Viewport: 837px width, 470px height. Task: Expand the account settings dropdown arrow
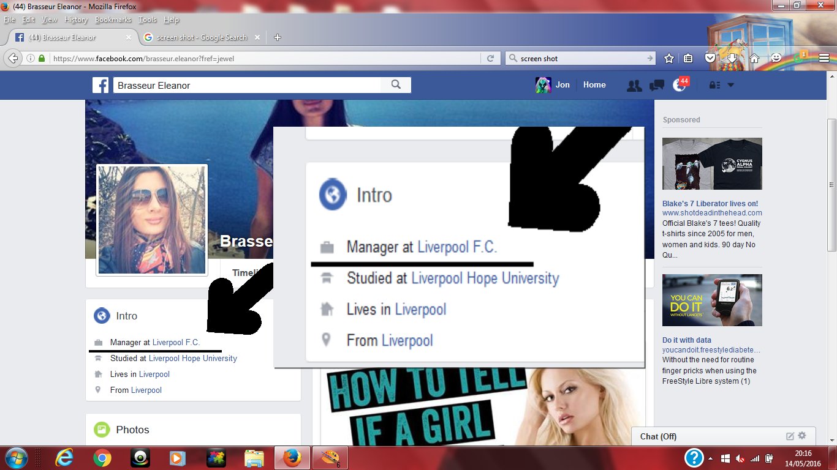click(730, 85)
